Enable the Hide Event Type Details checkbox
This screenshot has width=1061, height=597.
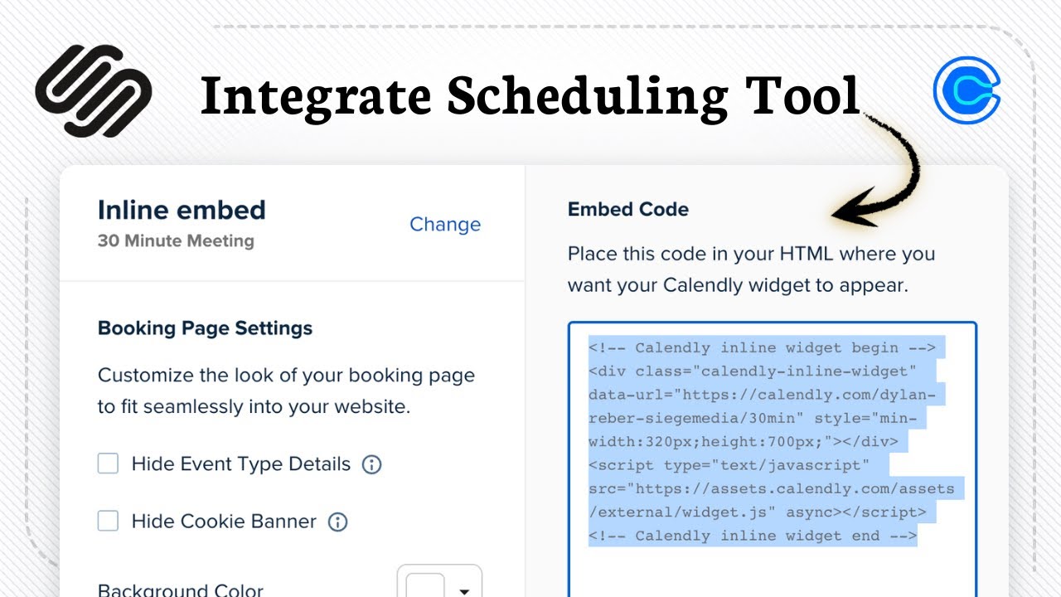tap(109, 464)
